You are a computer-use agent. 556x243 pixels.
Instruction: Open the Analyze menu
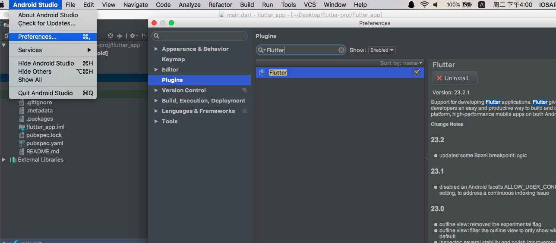tap(190, 5)
